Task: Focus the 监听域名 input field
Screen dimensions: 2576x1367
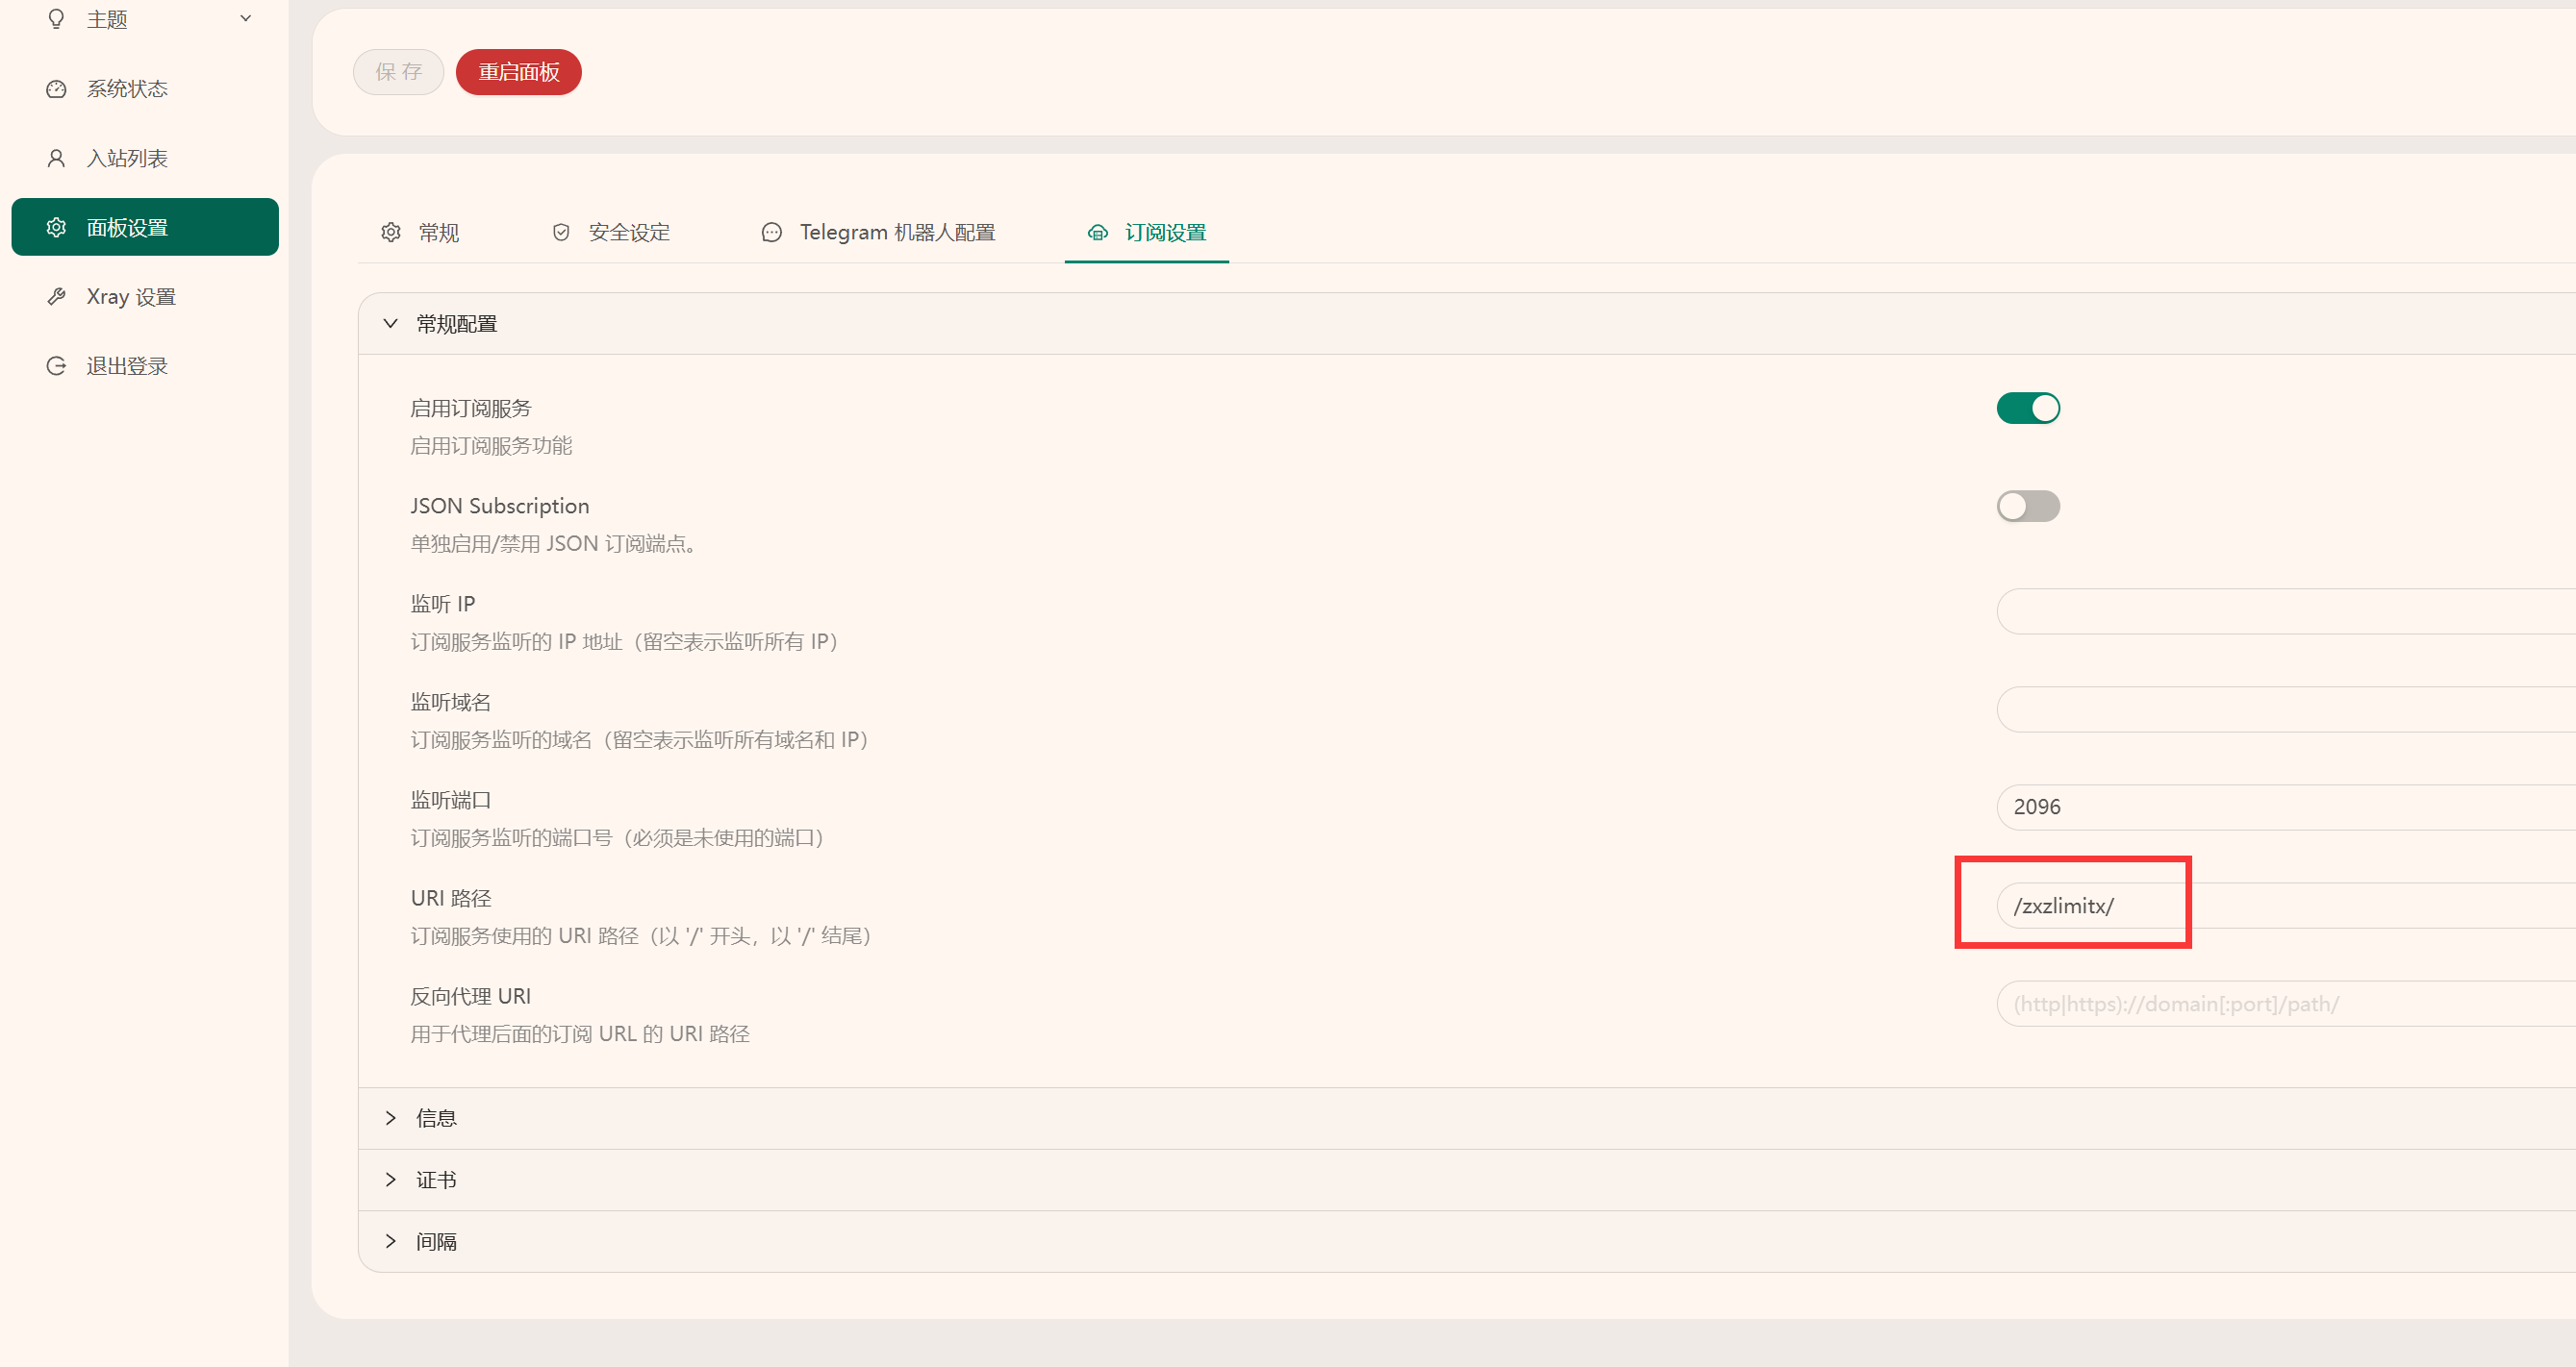Action: (x=2286, y=708)
